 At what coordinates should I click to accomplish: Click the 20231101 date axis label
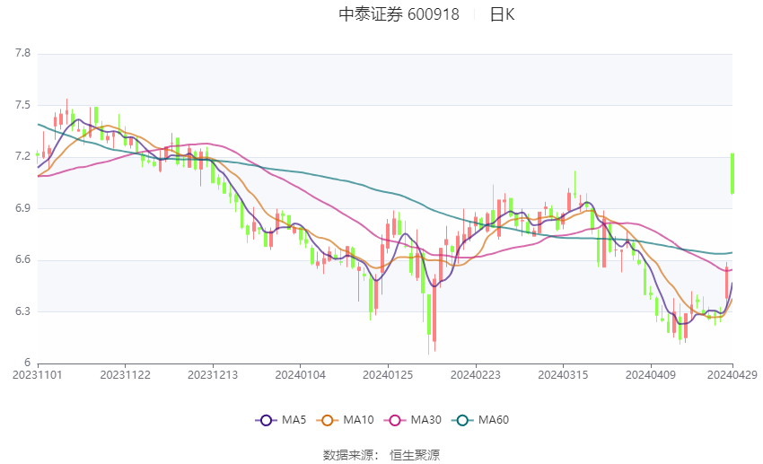(38, 373)
